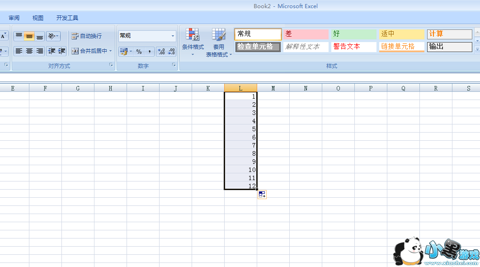Select the column M header
The image size is (480, 267).
point(273,88)
